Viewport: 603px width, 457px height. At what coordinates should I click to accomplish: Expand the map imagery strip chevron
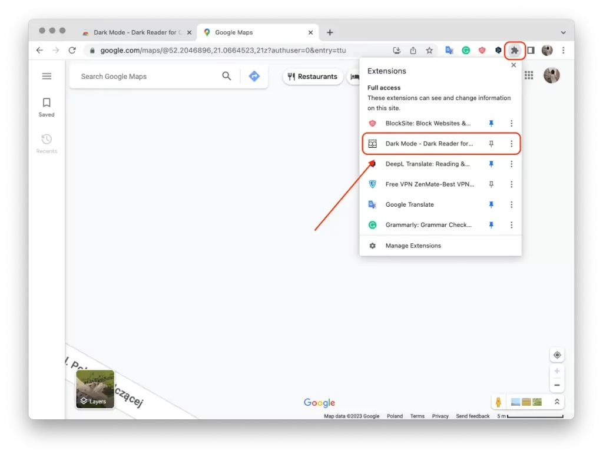[556, 402]
